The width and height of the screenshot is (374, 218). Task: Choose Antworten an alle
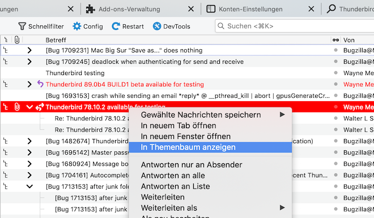coord(210,176)
